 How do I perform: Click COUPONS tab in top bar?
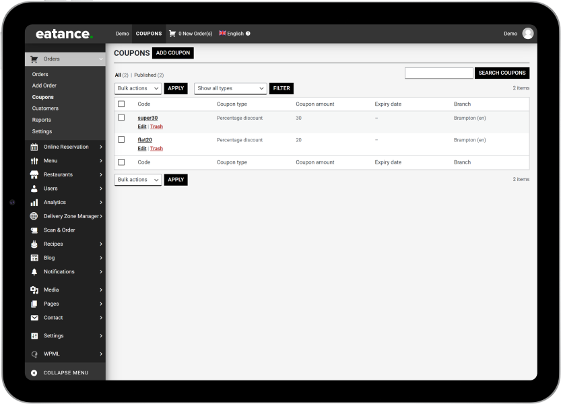coord(149,34)
